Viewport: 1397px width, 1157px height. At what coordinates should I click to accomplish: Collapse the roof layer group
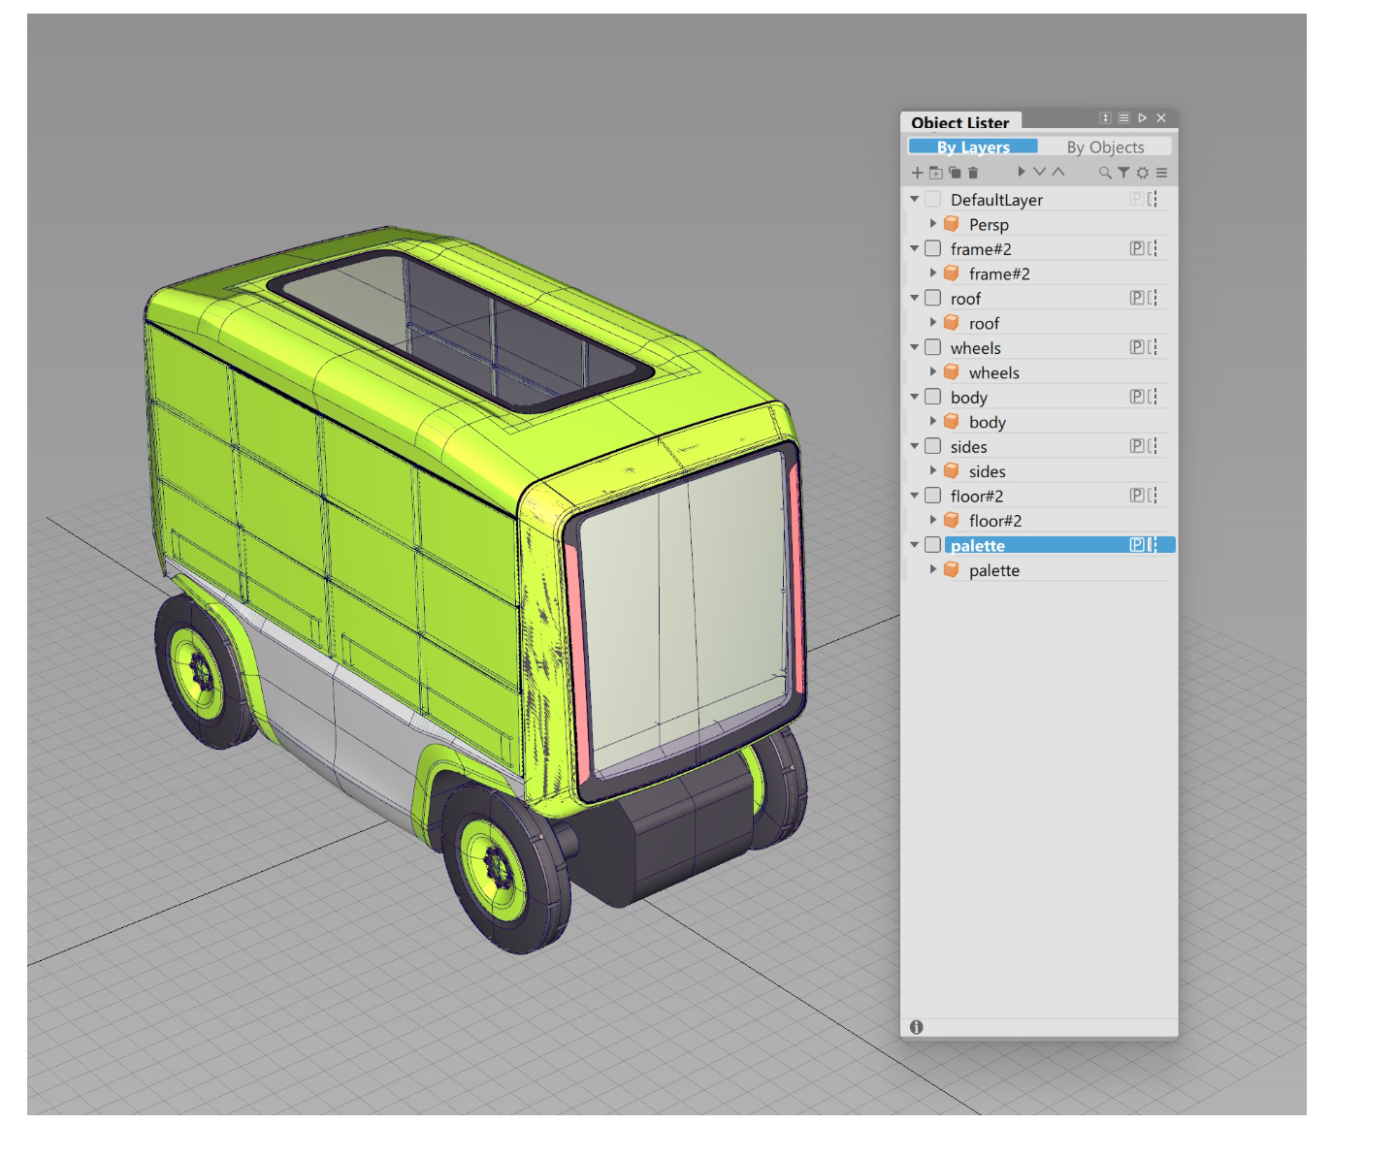[915, 298]
